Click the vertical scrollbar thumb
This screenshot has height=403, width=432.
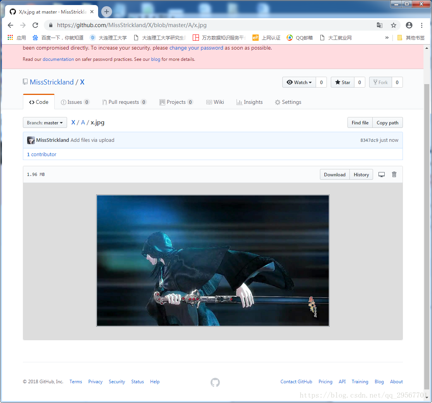pos(427,237)
